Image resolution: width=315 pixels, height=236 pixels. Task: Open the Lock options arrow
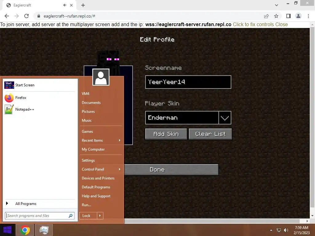pyautogui.click(x=100, y=216)
